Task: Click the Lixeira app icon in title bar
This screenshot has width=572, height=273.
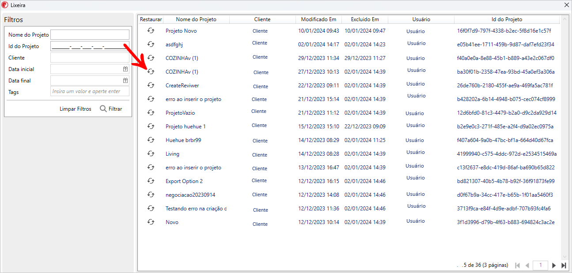Action: point(5,5)
